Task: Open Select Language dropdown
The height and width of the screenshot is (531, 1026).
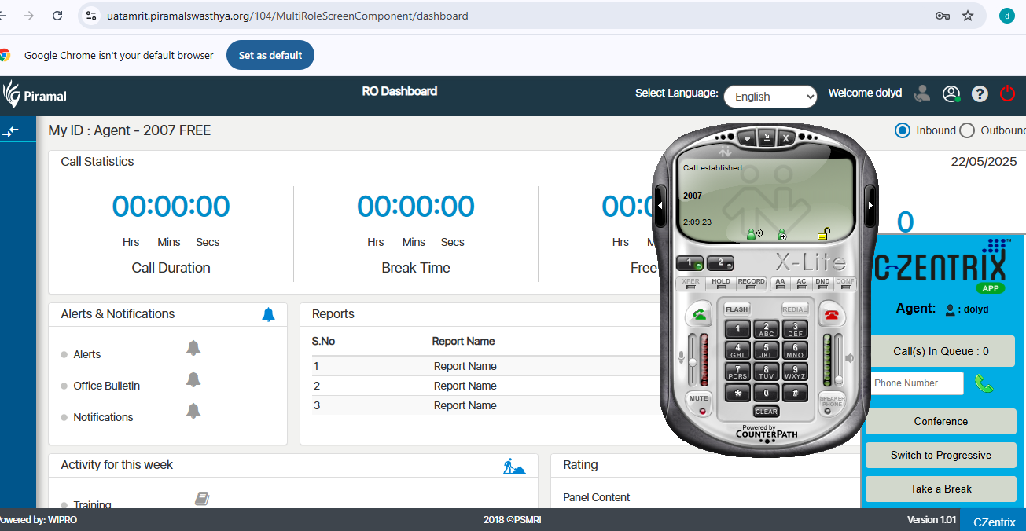Action: tap(770, 97)
